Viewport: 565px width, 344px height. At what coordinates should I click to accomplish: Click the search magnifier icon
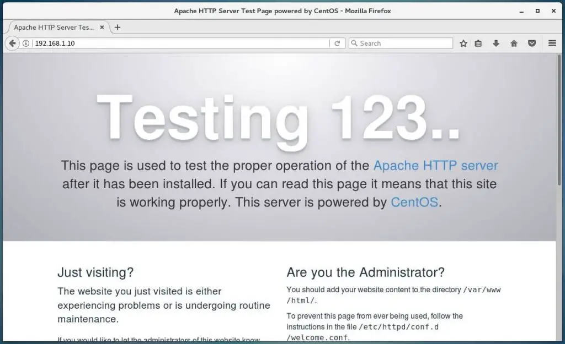pos(354,43)
